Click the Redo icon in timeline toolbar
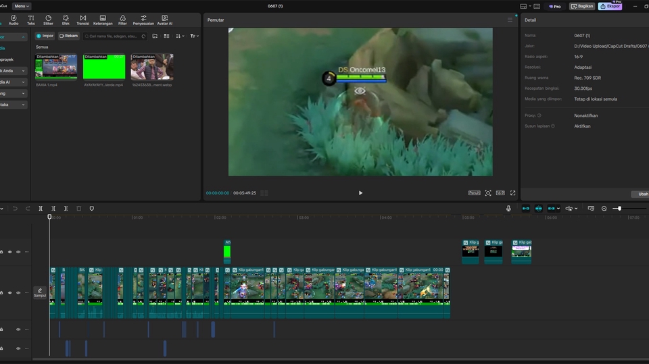 28,209
